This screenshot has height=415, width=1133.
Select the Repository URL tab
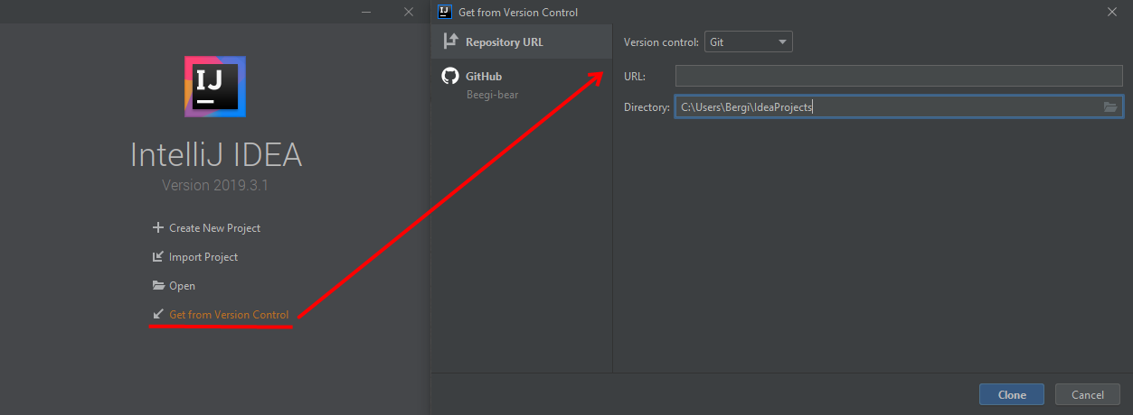pos(504,41)
